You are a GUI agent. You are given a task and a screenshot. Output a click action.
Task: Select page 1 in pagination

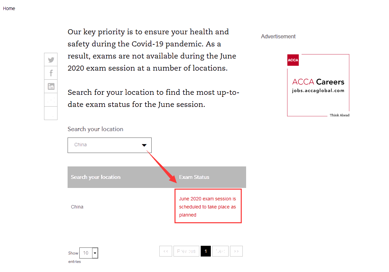(x=206, y=251)
